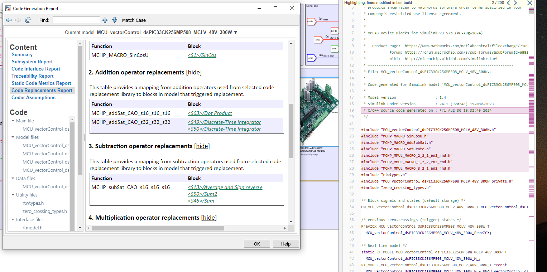547x272 pixels.
Task: Open the Current model dropdown
Action: 235,32
